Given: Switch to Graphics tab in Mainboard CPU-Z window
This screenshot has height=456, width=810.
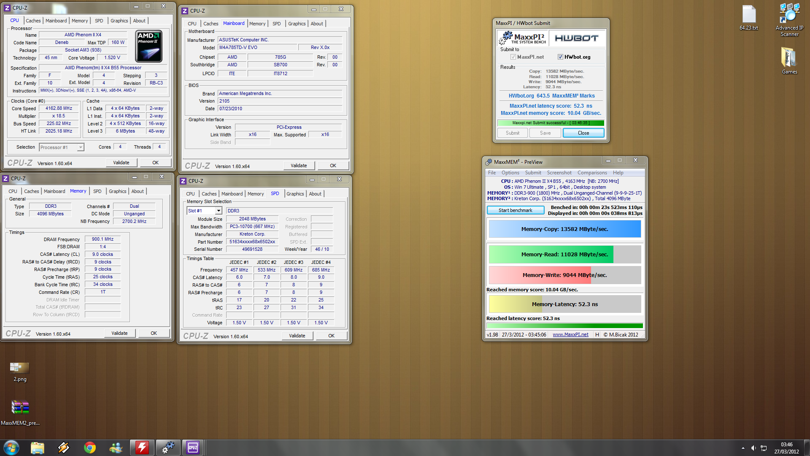Looking at the screenshot, I should tap(297, 24).
